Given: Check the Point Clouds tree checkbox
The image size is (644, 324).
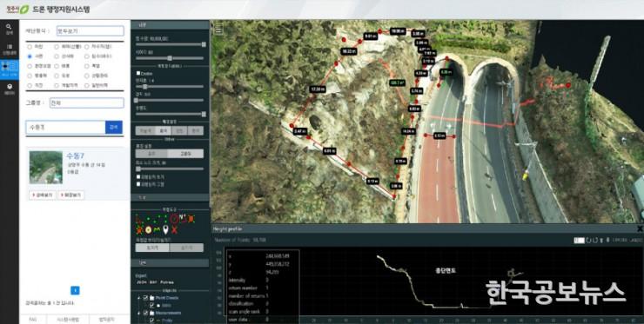Looking at the screenshot, I should [145, 298].
